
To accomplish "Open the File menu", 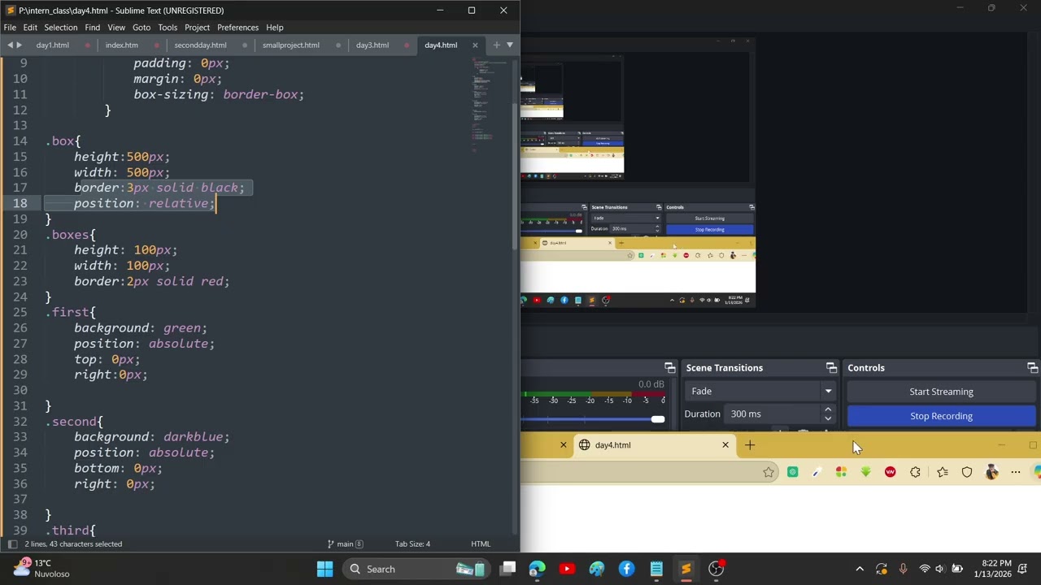I will tap(10, 27).
